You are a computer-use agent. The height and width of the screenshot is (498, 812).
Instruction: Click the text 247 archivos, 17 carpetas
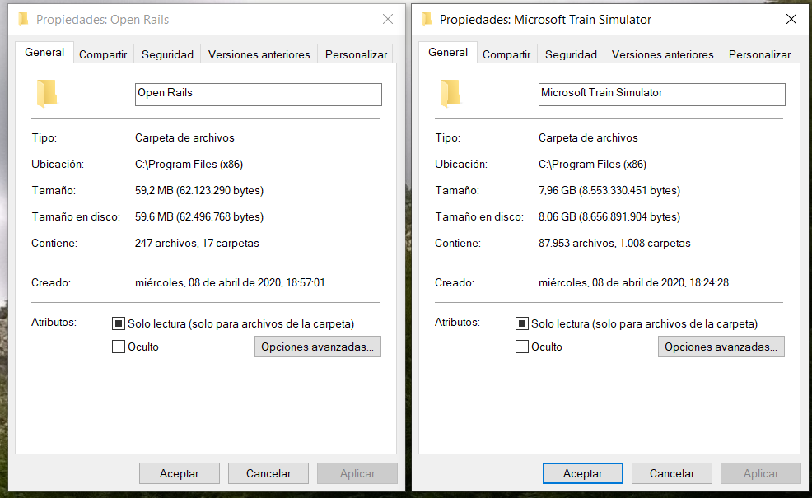tap(197, 244)
